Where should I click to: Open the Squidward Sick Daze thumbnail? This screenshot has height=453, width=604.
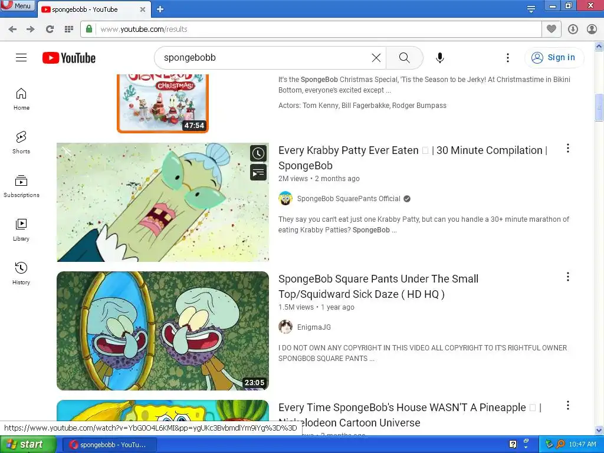(x=163, y=331)
